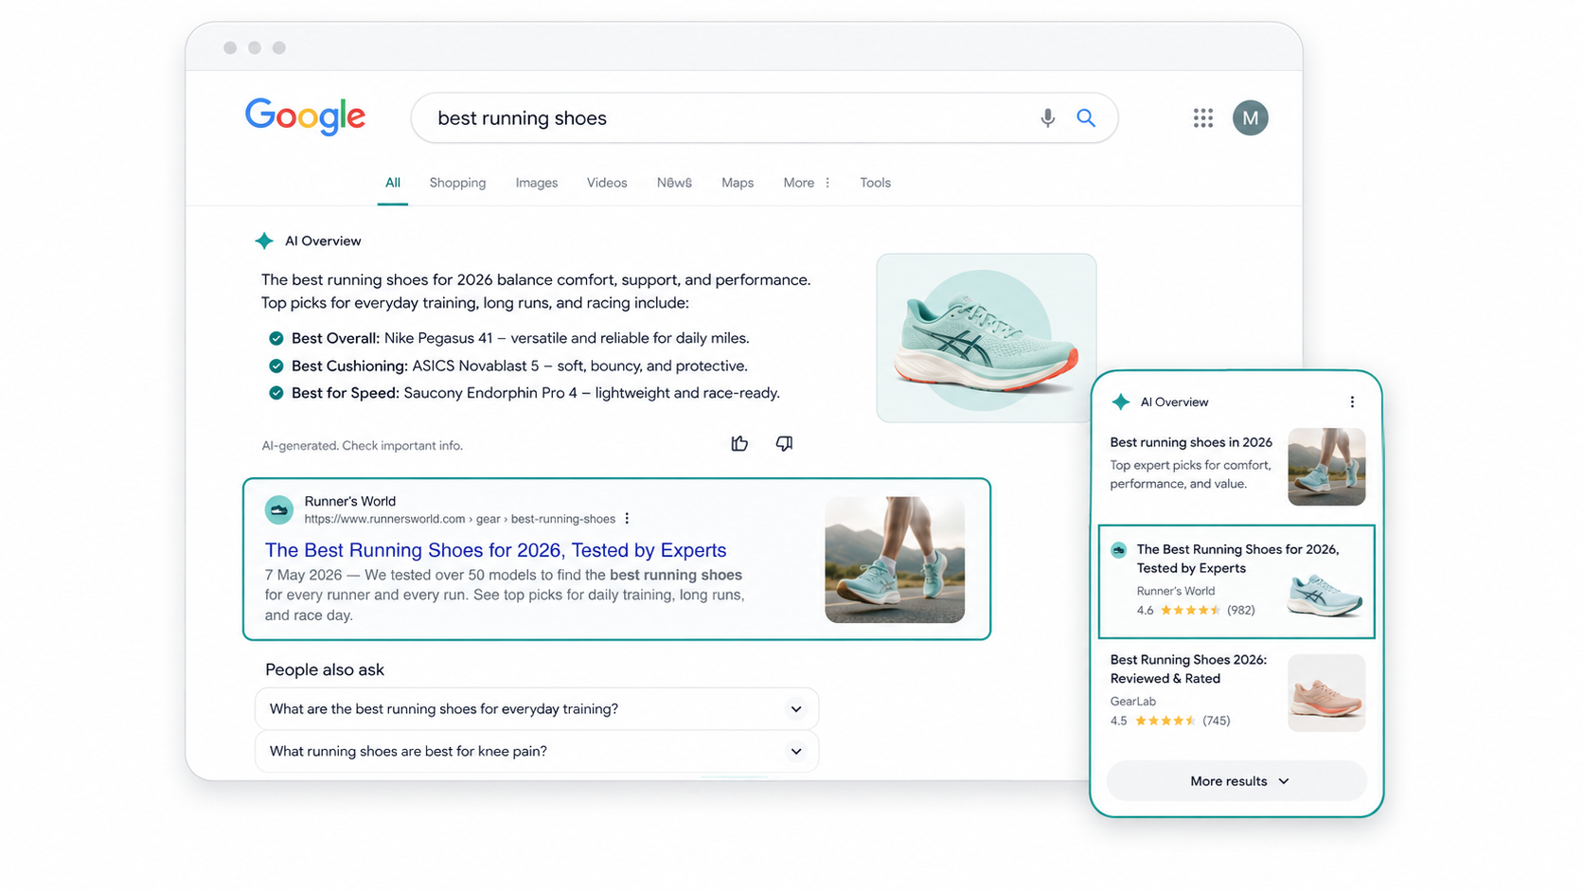Image resolution: width=1583 pixels, height=891 pixels.
Task: Click the AI Overview sparkle icon on desktop
Action: tap(264, 241)
